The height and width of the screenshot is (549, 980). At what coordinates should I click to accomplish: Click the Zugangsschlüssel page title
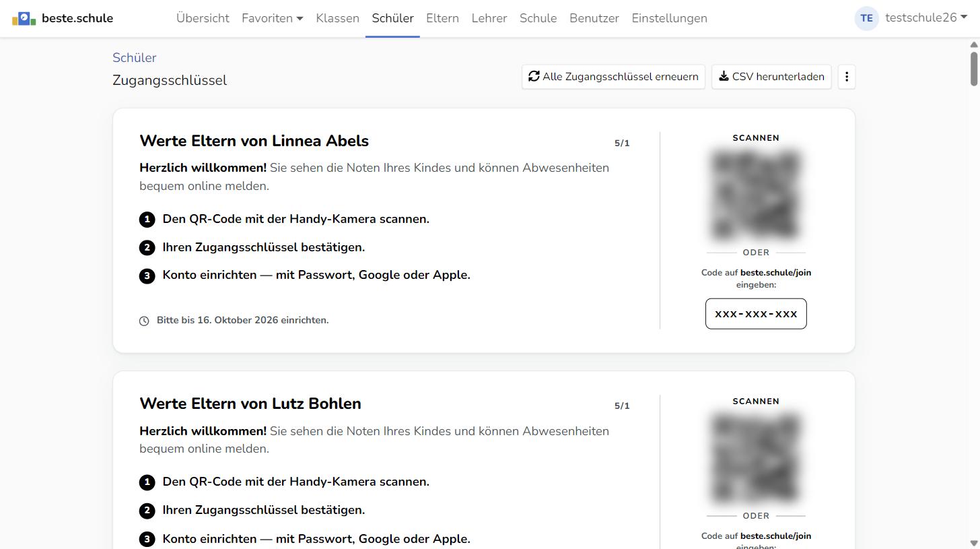click(x=170, y=80)
